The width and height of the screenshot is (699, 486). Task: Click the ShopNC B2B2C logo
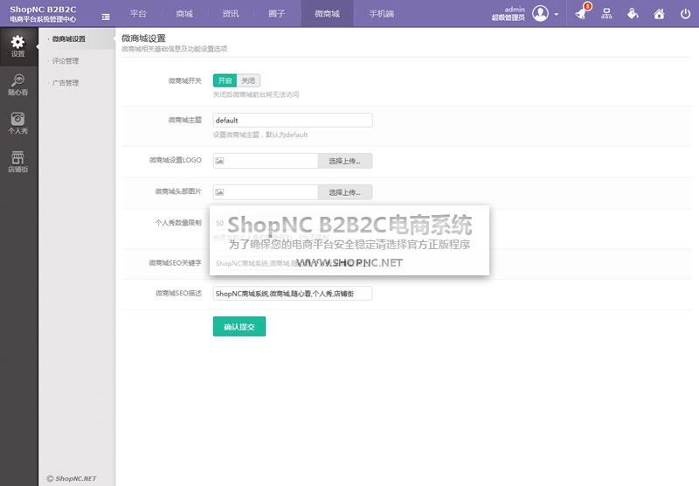[43, 14]
